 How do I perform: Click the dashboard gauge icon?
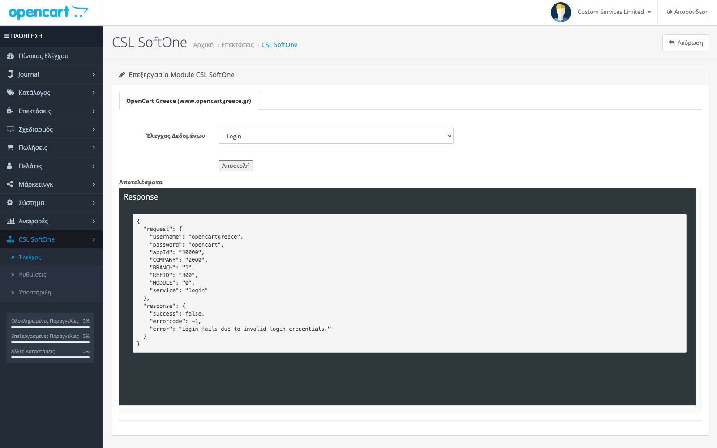pyautogui.click(x=10, y=56)
